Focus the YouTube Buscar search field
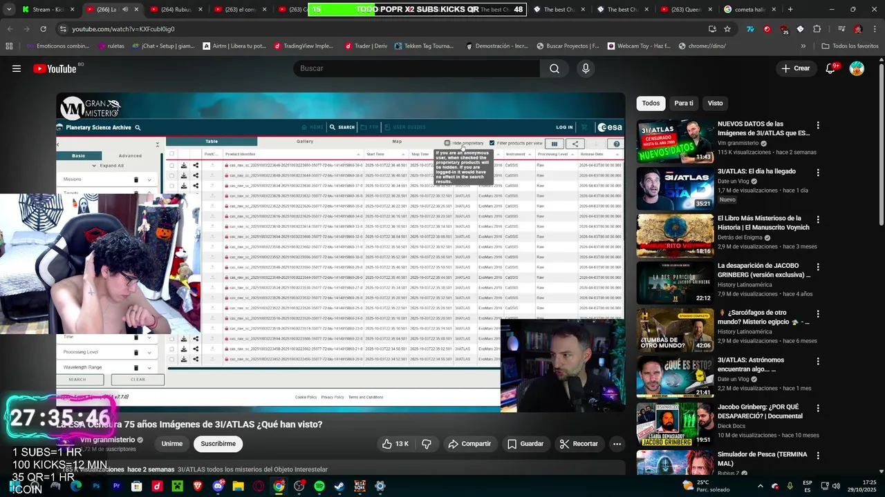 tap(417, 68)
